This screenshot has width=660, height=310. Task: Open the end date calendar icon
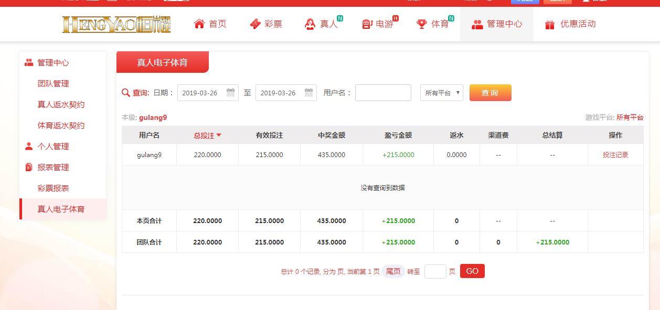309,93
